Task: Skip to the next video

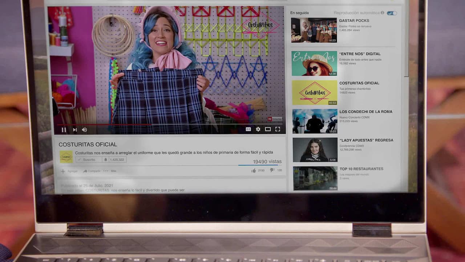Action: click(x=74, y=130)
